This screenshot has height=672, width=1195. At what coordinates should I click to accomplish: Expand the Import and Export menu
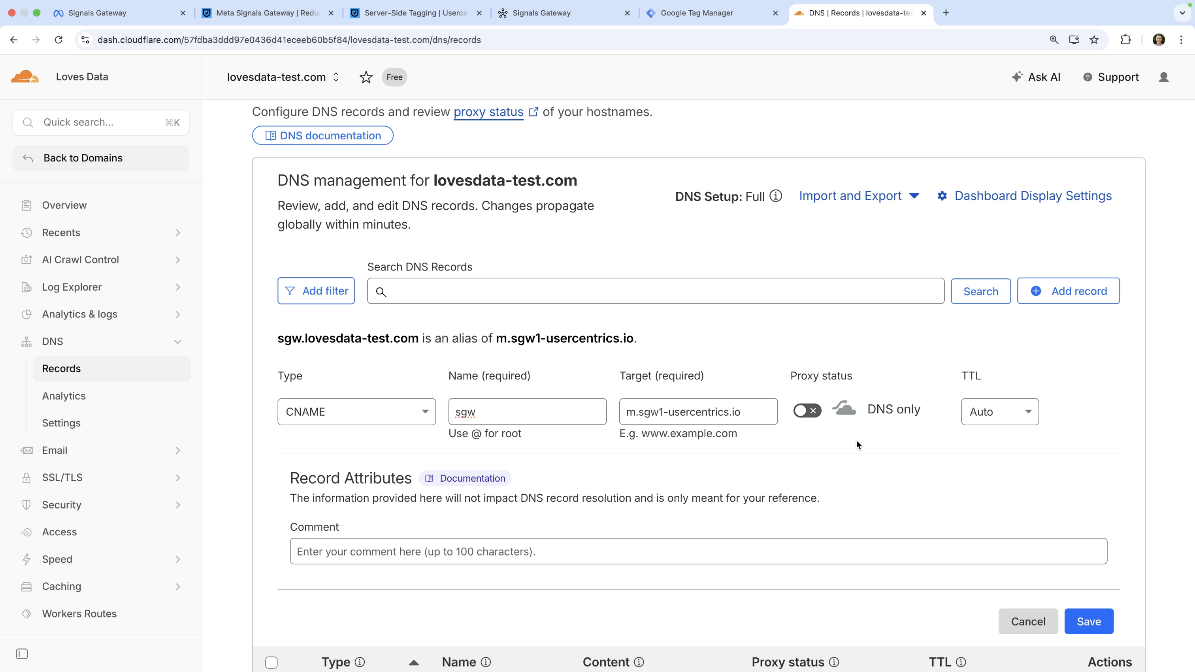click(859, 196)
